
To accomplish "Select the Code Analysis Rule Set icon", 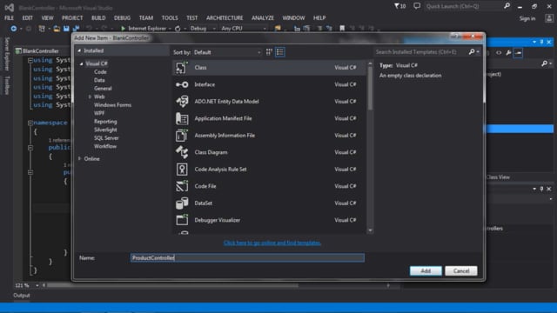I will click(182, 170).
